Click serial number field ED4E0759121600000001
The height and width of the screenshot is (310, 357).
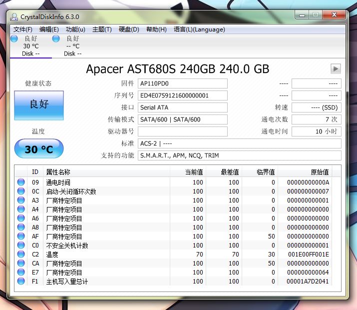pyautogui.click(x=183, y=95)
